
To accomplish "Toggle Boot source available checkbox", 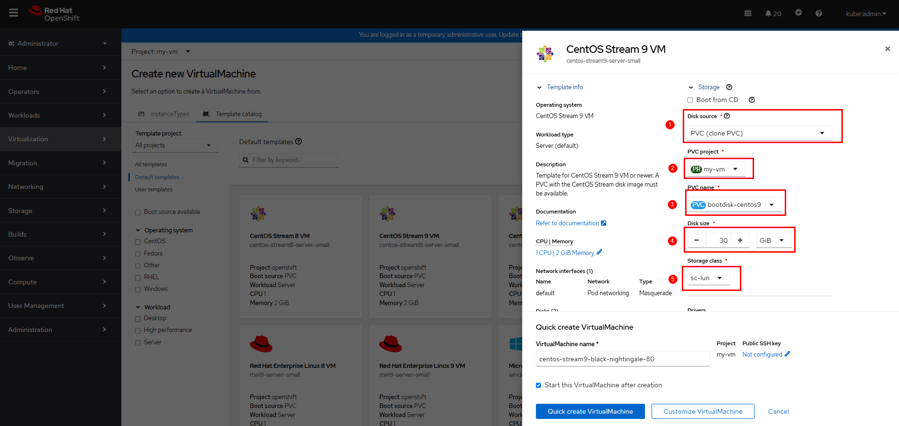I will click(138, 213).
